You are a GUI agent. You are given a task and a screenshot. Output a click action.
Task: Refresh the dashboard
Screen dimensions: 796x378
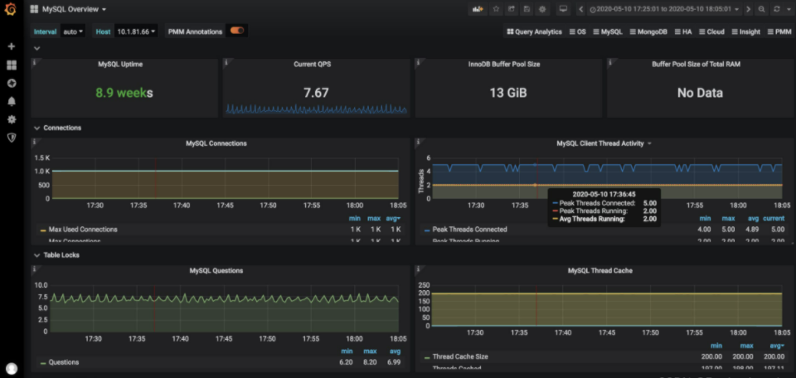click(x=776, y=9)
